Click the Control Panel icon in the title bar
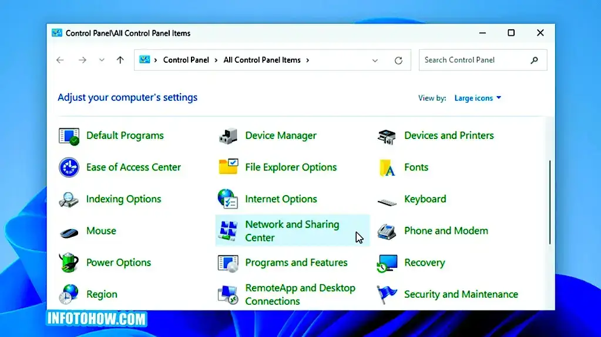This screenshot has width=601, height=337. tap(57, 33)
